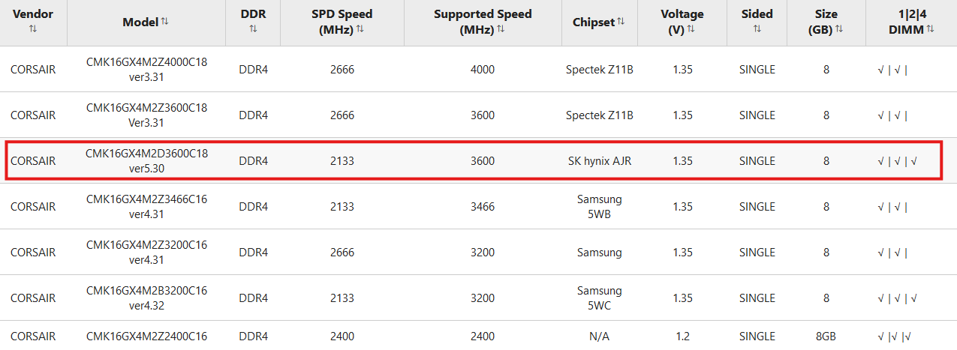Click the 8GB size cell
The height and width of the screenshot is (350, 957).
[826, 337]
